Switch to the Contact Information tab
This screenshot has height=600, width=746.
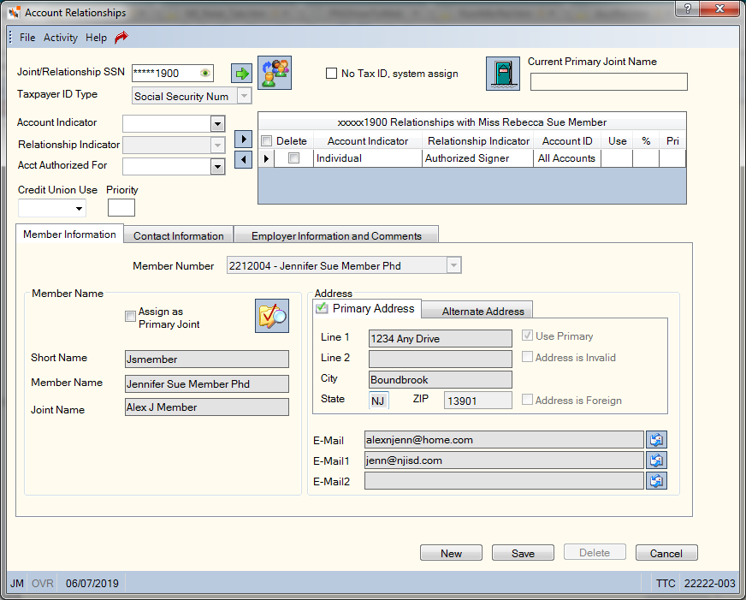[179, 236]
